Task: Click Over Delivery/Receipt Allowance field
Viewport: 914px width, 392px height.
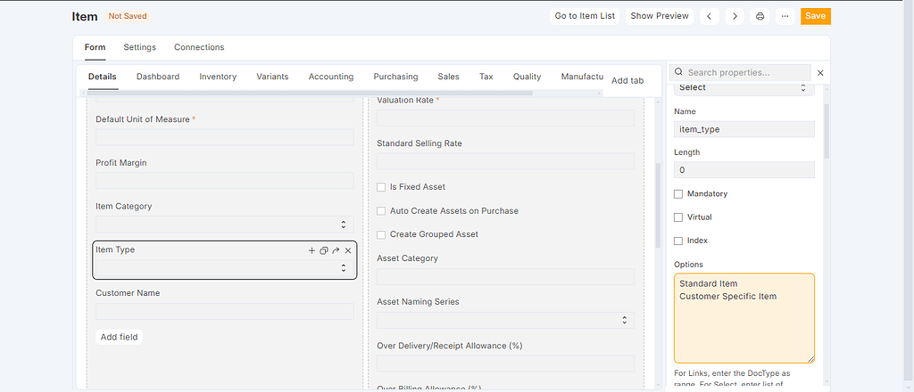Action: [505, 363]
